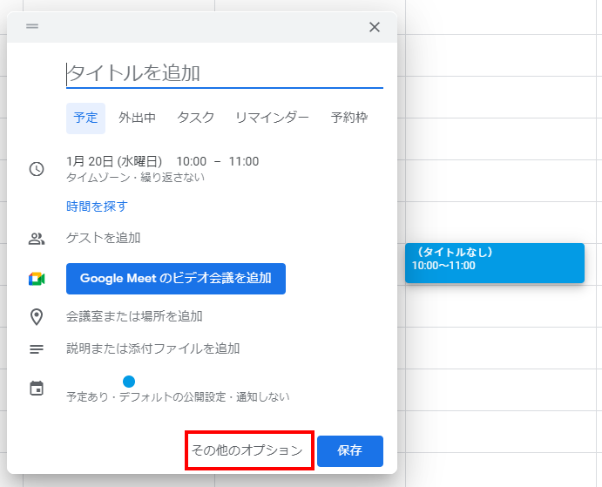Click the 時間を探す link

coord(97,206)
